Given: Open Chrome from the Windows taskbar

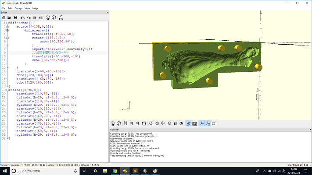Looking at the screenshot, I should point(115,171).
